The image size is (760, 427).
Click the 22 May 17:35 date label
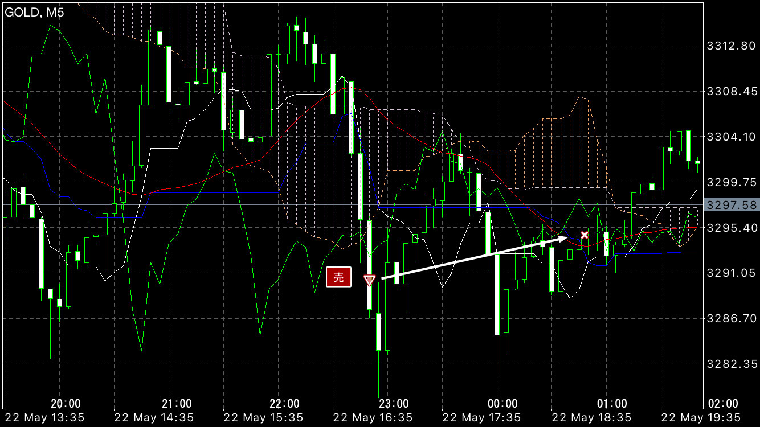click(x=483, y=418)
